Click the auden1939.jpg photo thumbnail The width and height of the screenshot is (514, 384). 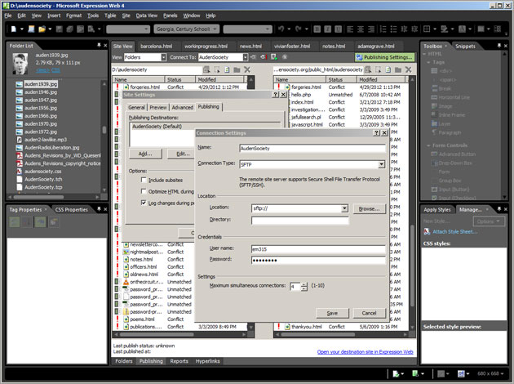[20, 64]
